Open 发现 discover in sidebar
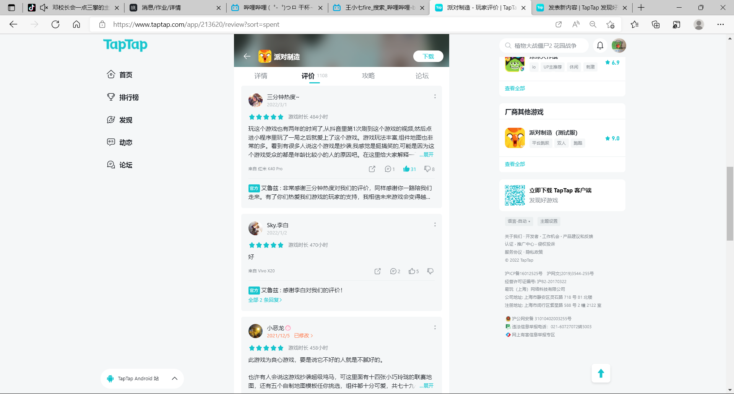Screen dimensions: 734x394 tap(120, 120)
